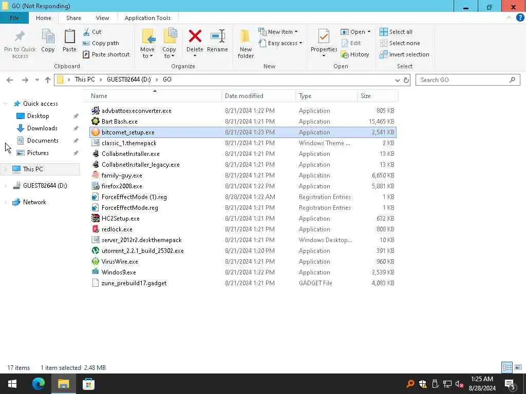This screenshot has height=394, width=526.
Task: Open Microsoft Store from the taskbar
Action: (88, 384)
